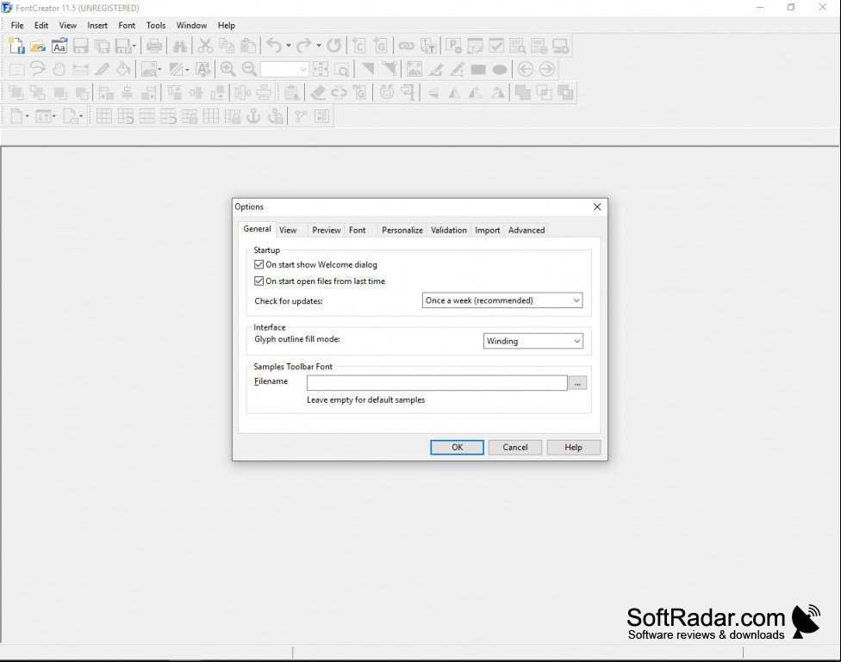Select the filled ellipse shape tool
This screenshot has width=841, height=662.
click(x=500, y=70)
